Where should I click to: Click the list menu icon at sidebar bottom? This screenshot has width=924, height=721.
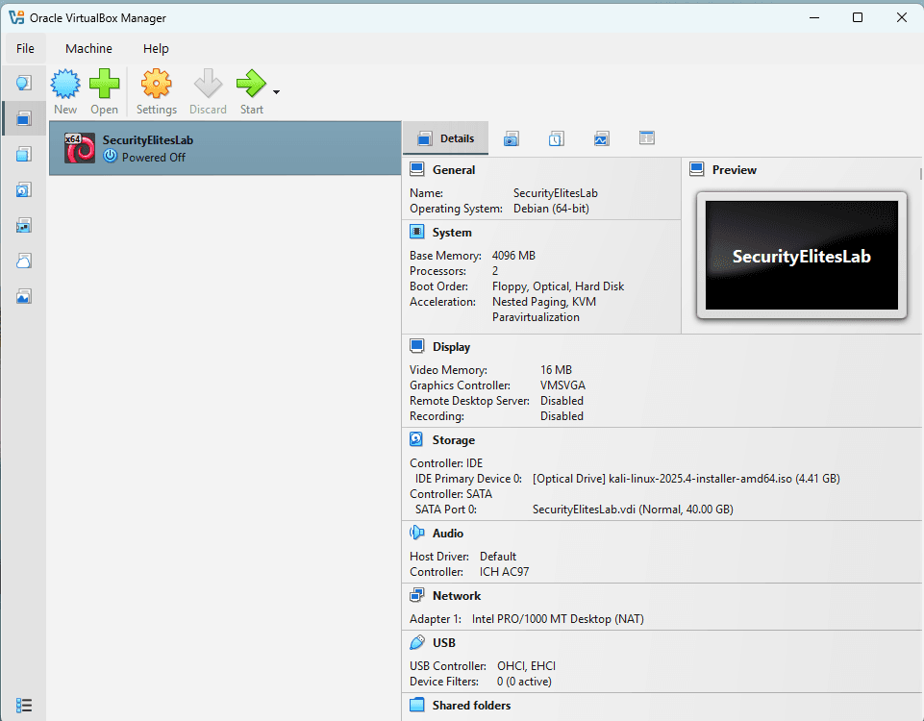[x=24, y=706]
